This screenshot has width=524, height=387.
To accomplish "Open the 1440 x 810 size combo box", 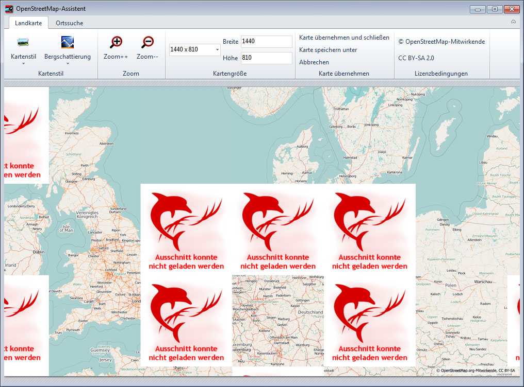I will coord(194,50).
